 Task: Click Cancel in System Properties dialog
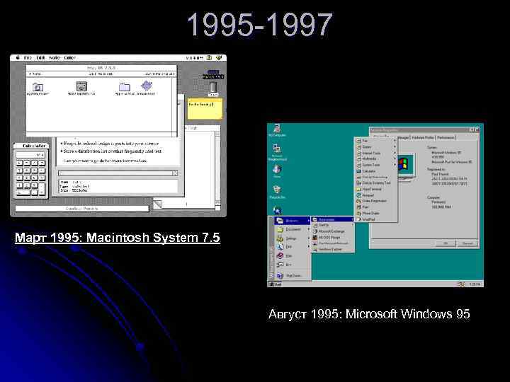(x=467, y=243)
